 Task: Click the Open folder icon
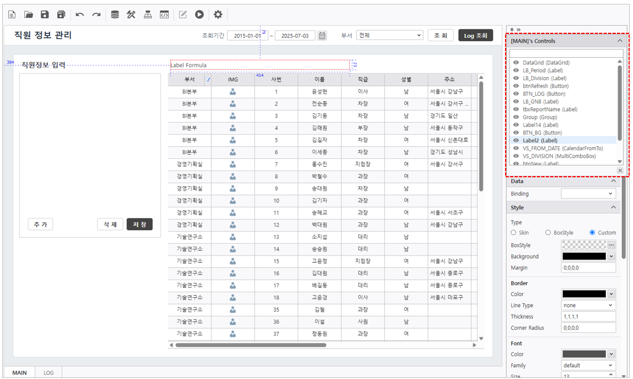pyautogui.click(x=28, y=15)
